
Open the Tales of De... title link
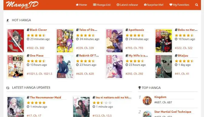88,30
